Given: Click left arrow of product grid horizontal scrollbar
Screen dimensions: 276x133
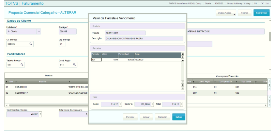Looking at the screenshot, I should coord(7,106).
